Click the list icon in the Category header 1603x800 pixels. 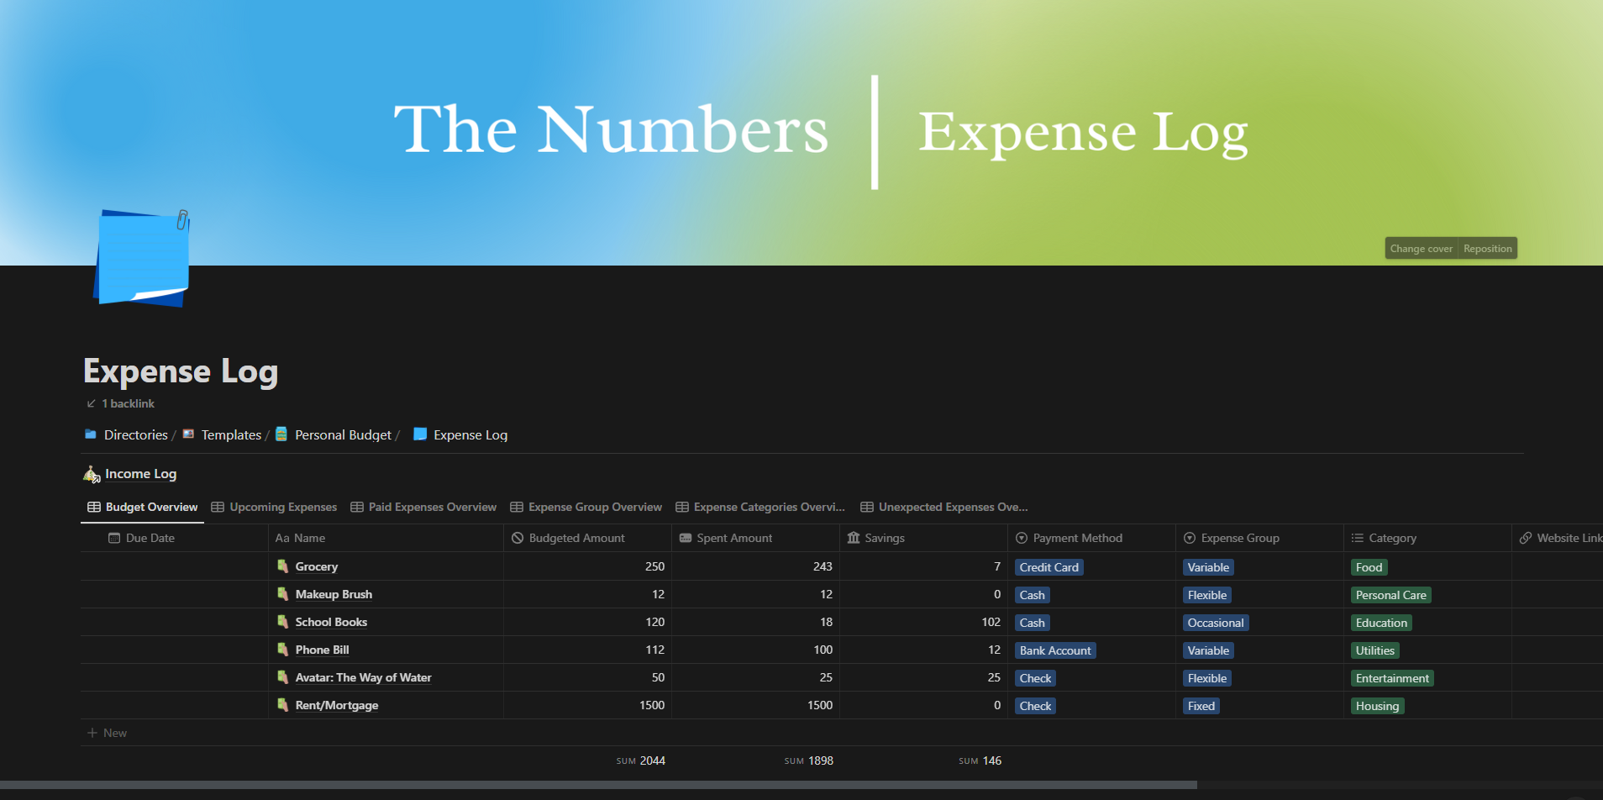point(1357,538)
